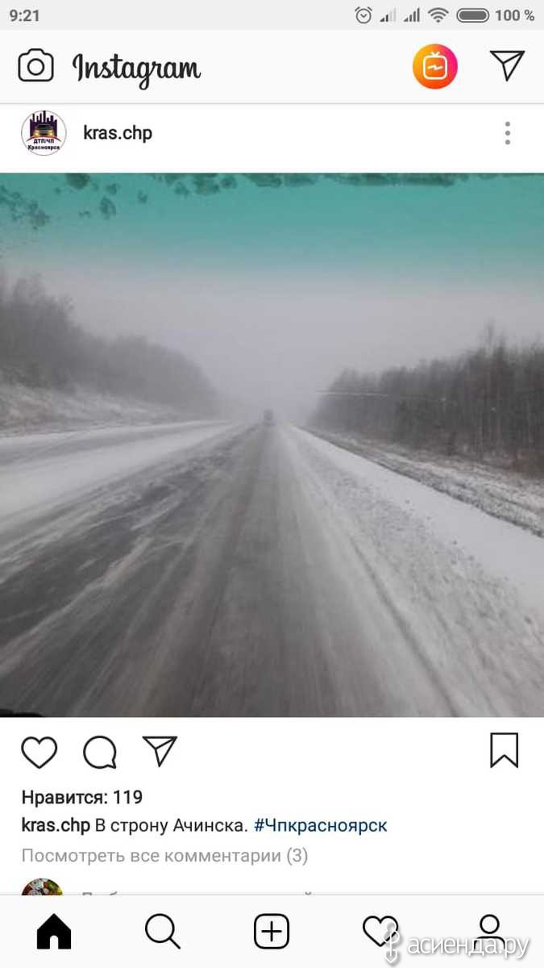Screen dimensions: 544x968
Task: Open comments with speech bubble icon
Action: pyautogui.click(x=100, y=752)
